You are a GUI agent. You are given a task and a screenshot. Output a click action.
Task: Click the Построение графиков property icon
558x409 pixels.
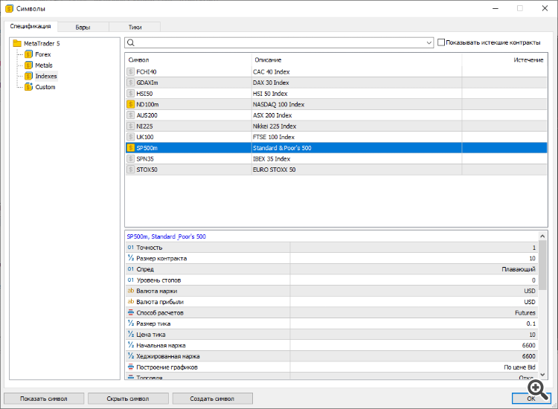click(x=131, y=367)
